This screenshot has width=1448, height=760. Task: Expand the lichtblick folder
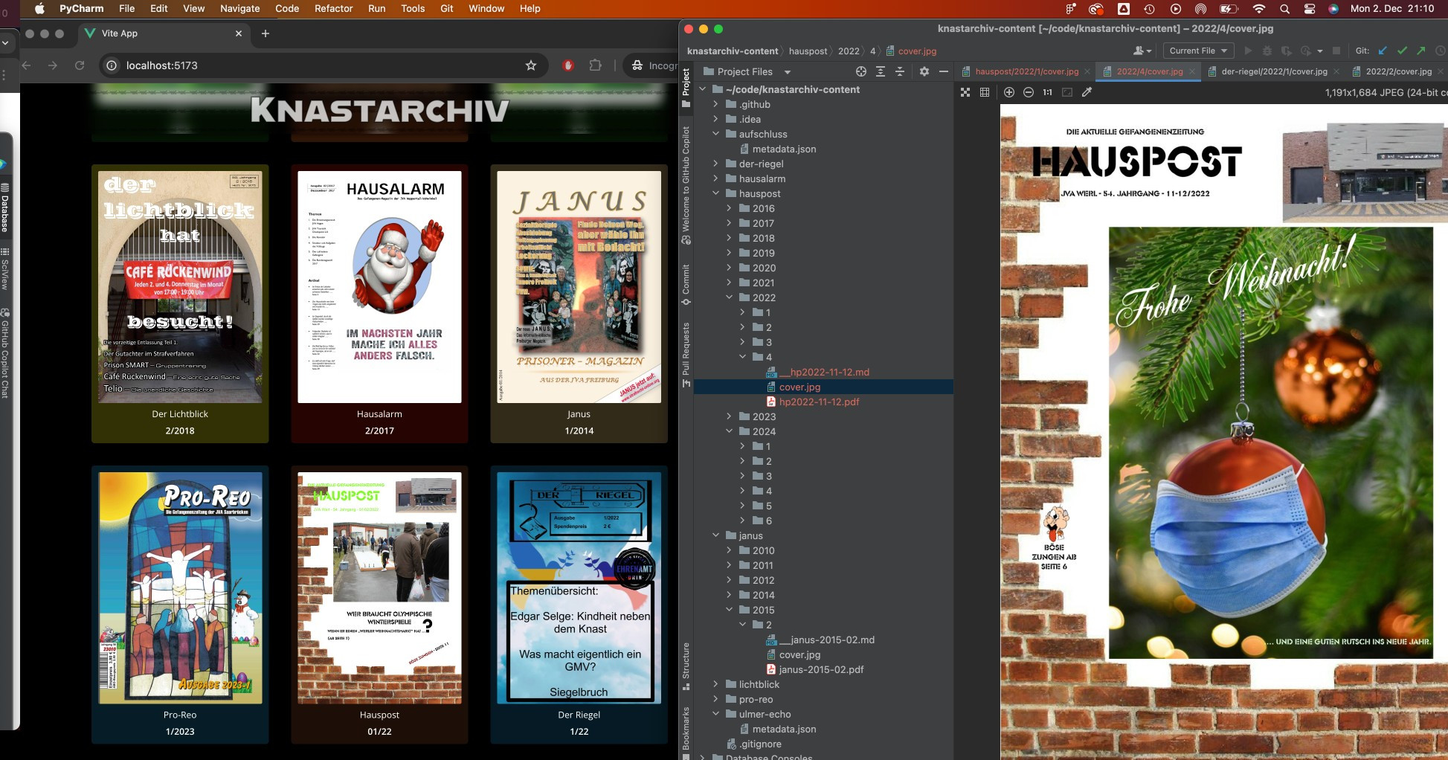[x=715, y=684]
